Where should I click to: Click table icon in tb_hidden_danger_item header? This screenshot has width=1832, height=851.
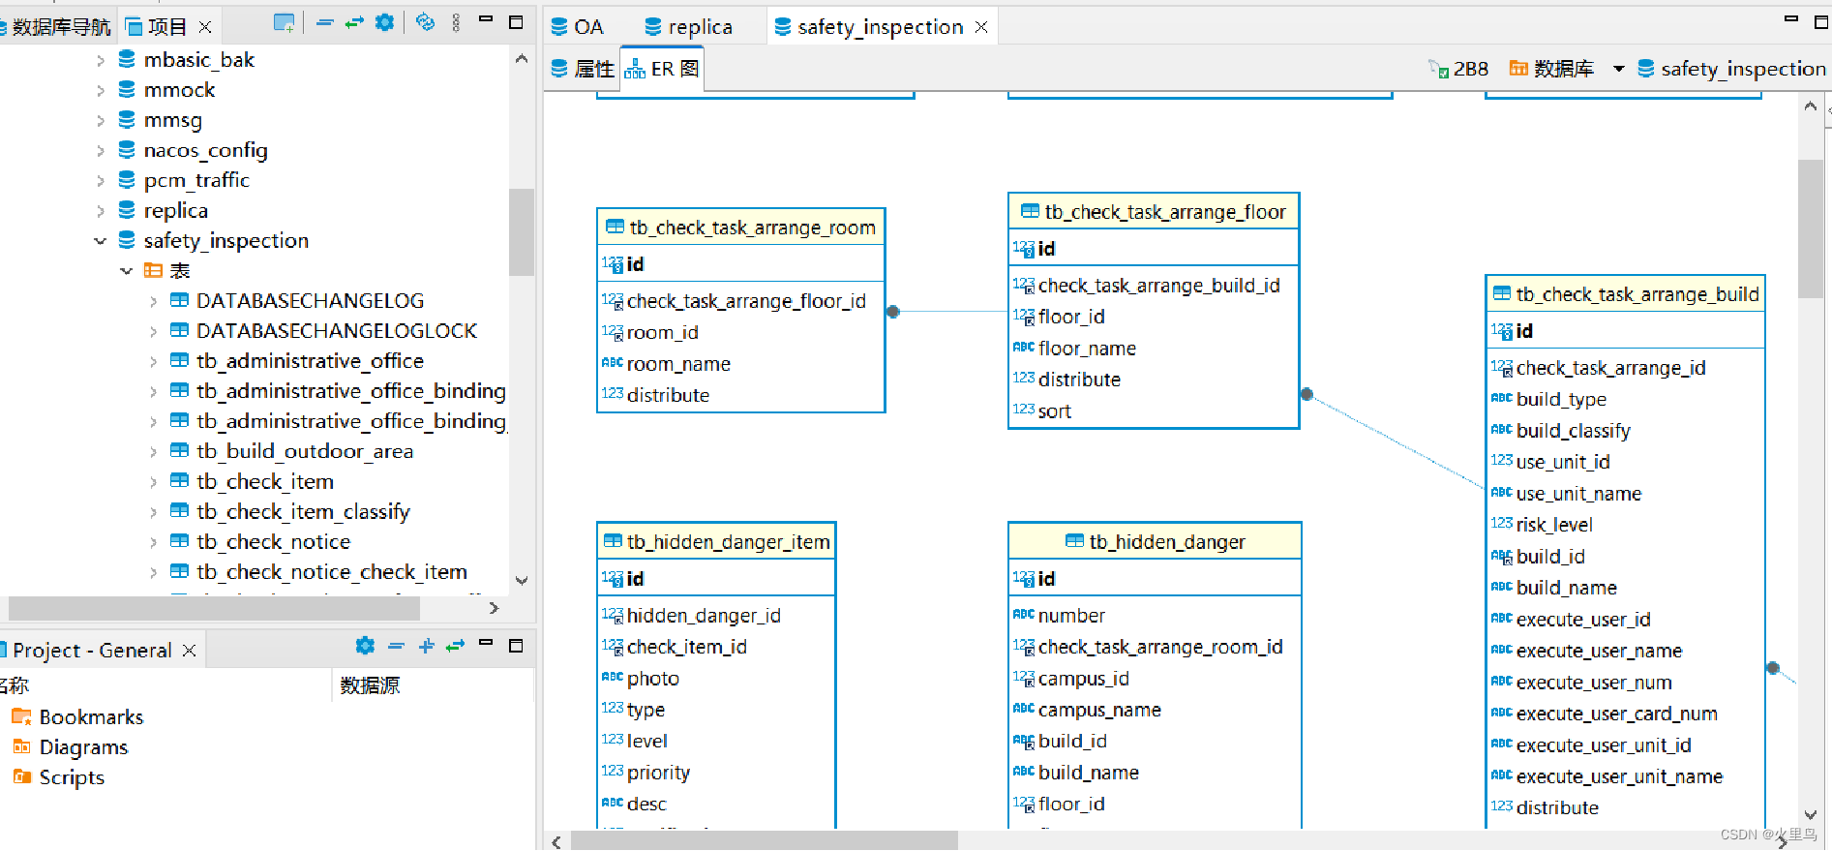click(613, 541)
